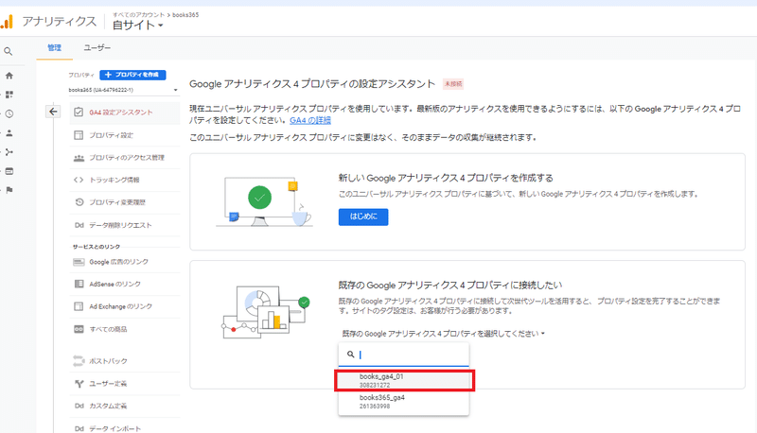757x433 pixels.
Task: Open the Behavior icon in sidebar
Action: point(9,170)
